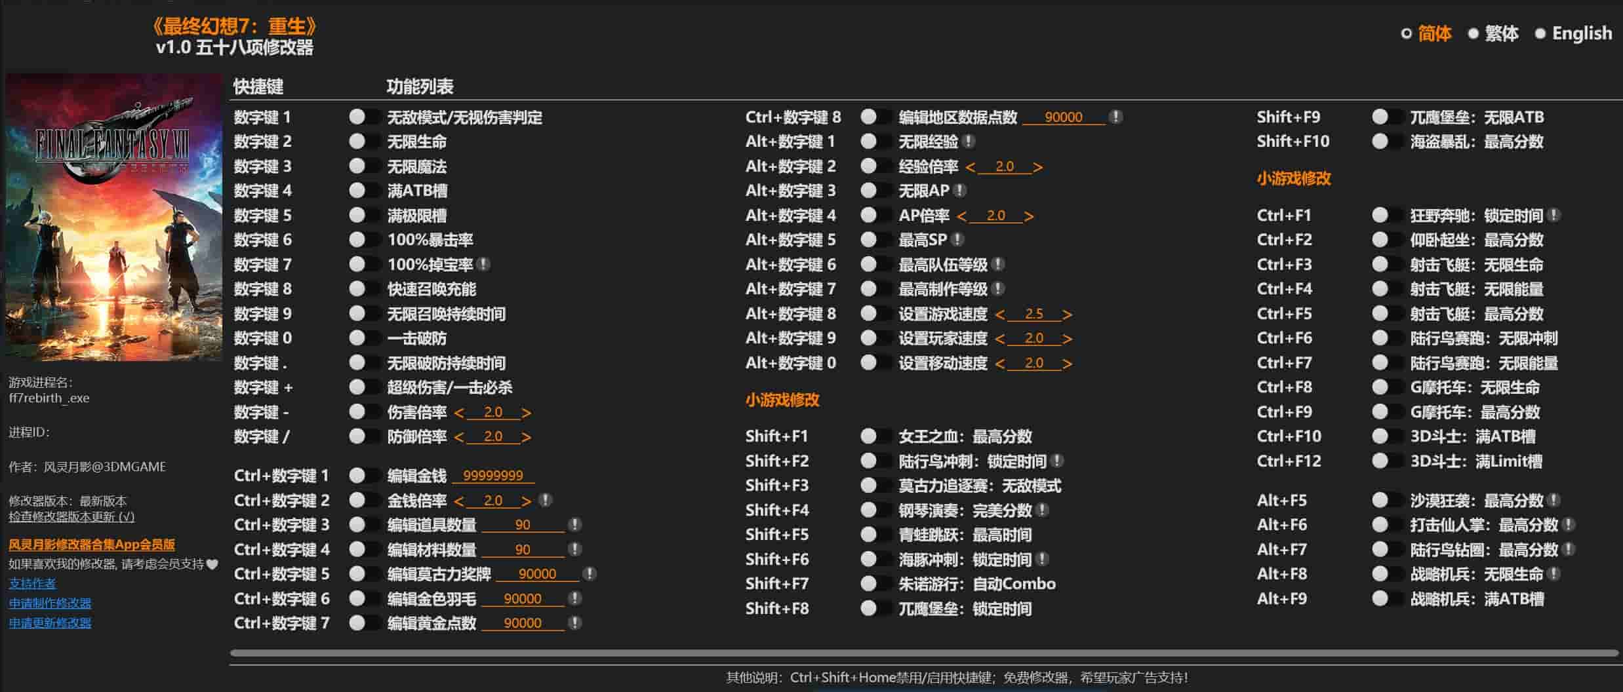This screenshot has height=692, width=1623.
Task: Click info icon beside 狂野奔驰: 锁定时间
Action: tap(1553, 216)
